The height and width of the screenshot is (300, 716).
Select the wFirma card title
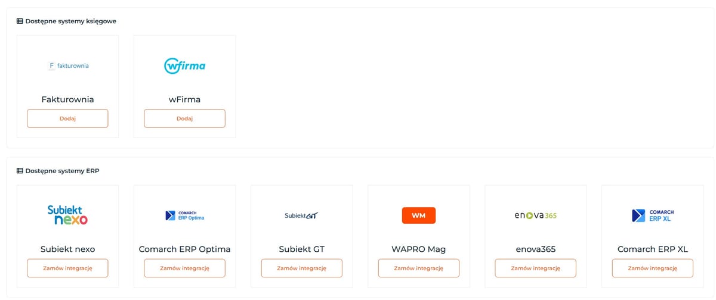184,99
